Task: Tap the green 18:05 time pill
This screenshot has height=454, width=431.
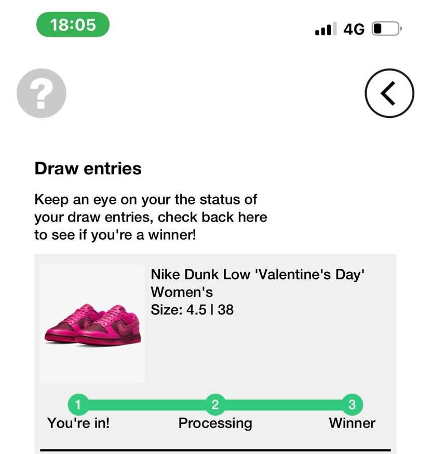Action: point(73,24)
